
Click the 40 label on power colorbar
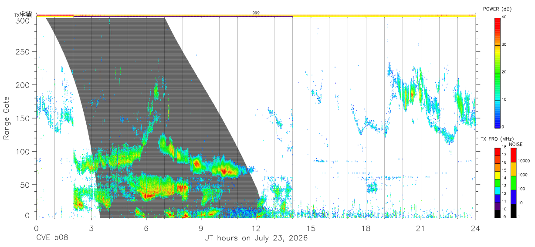[x=505, y=17]
